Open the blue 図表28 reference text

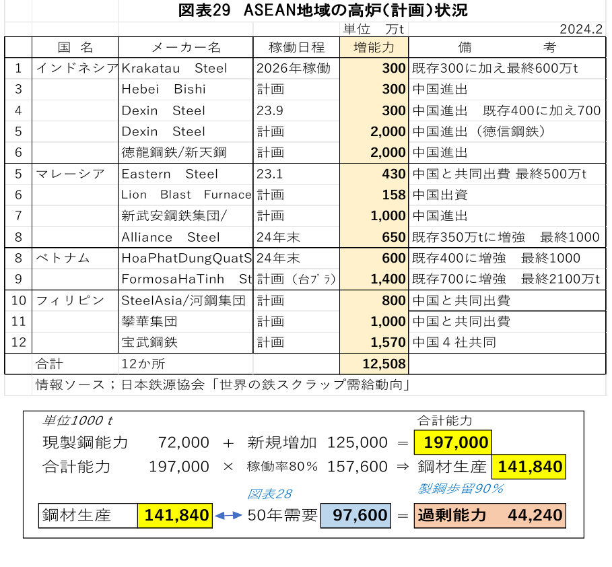[x=269, y=494]
